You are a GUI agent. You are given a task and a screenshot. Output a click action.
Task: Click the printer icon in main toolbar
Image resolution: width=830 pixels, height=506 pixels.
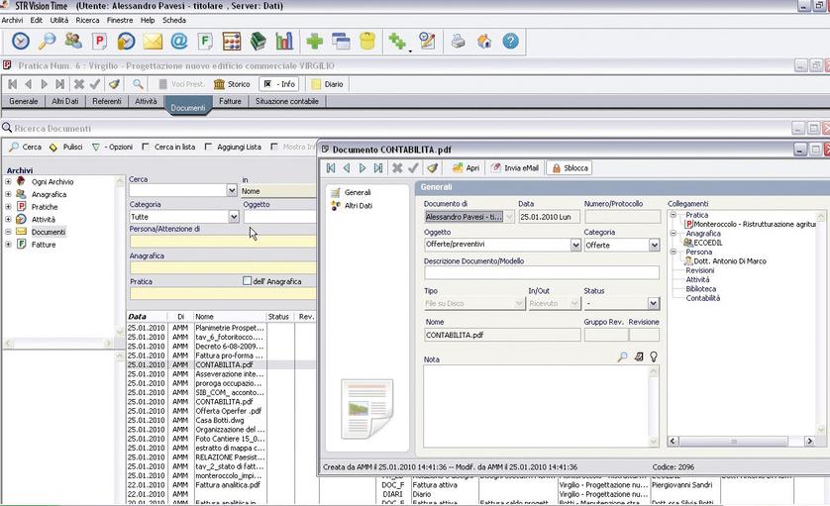[459, 41]
